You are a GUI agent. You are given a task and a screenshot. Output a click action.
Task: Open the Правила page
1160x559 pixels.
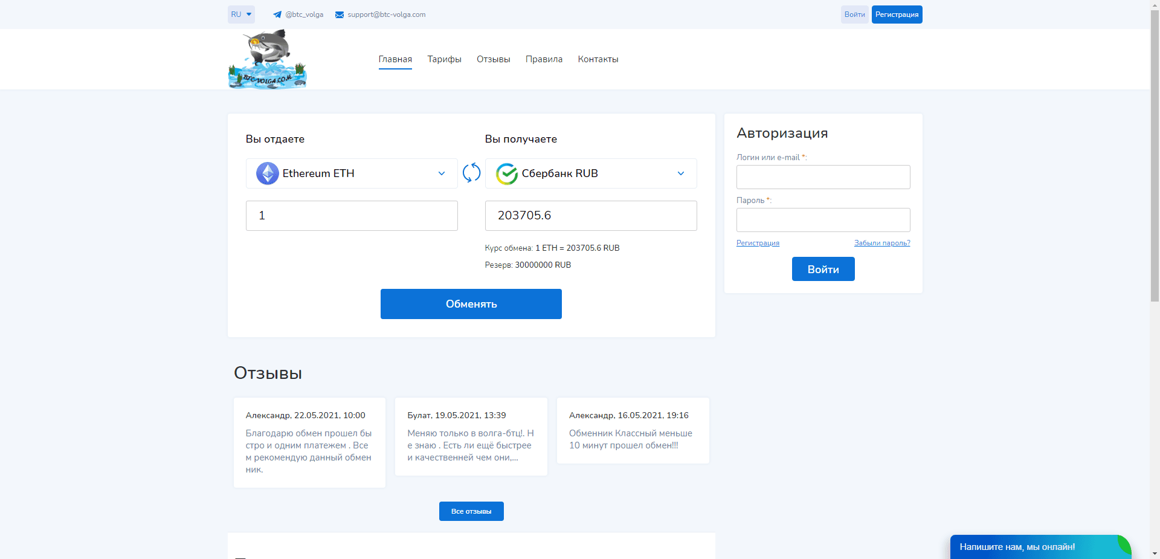coord(544,59)
